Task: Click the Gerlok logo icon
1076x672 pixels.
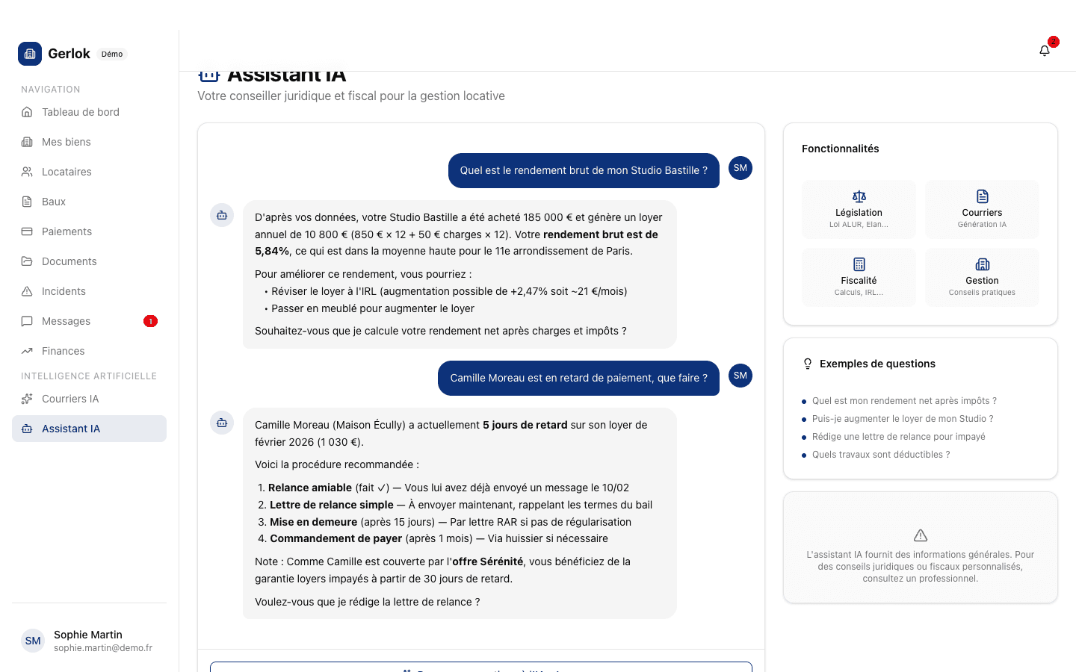Action: [x=30, y=53]
